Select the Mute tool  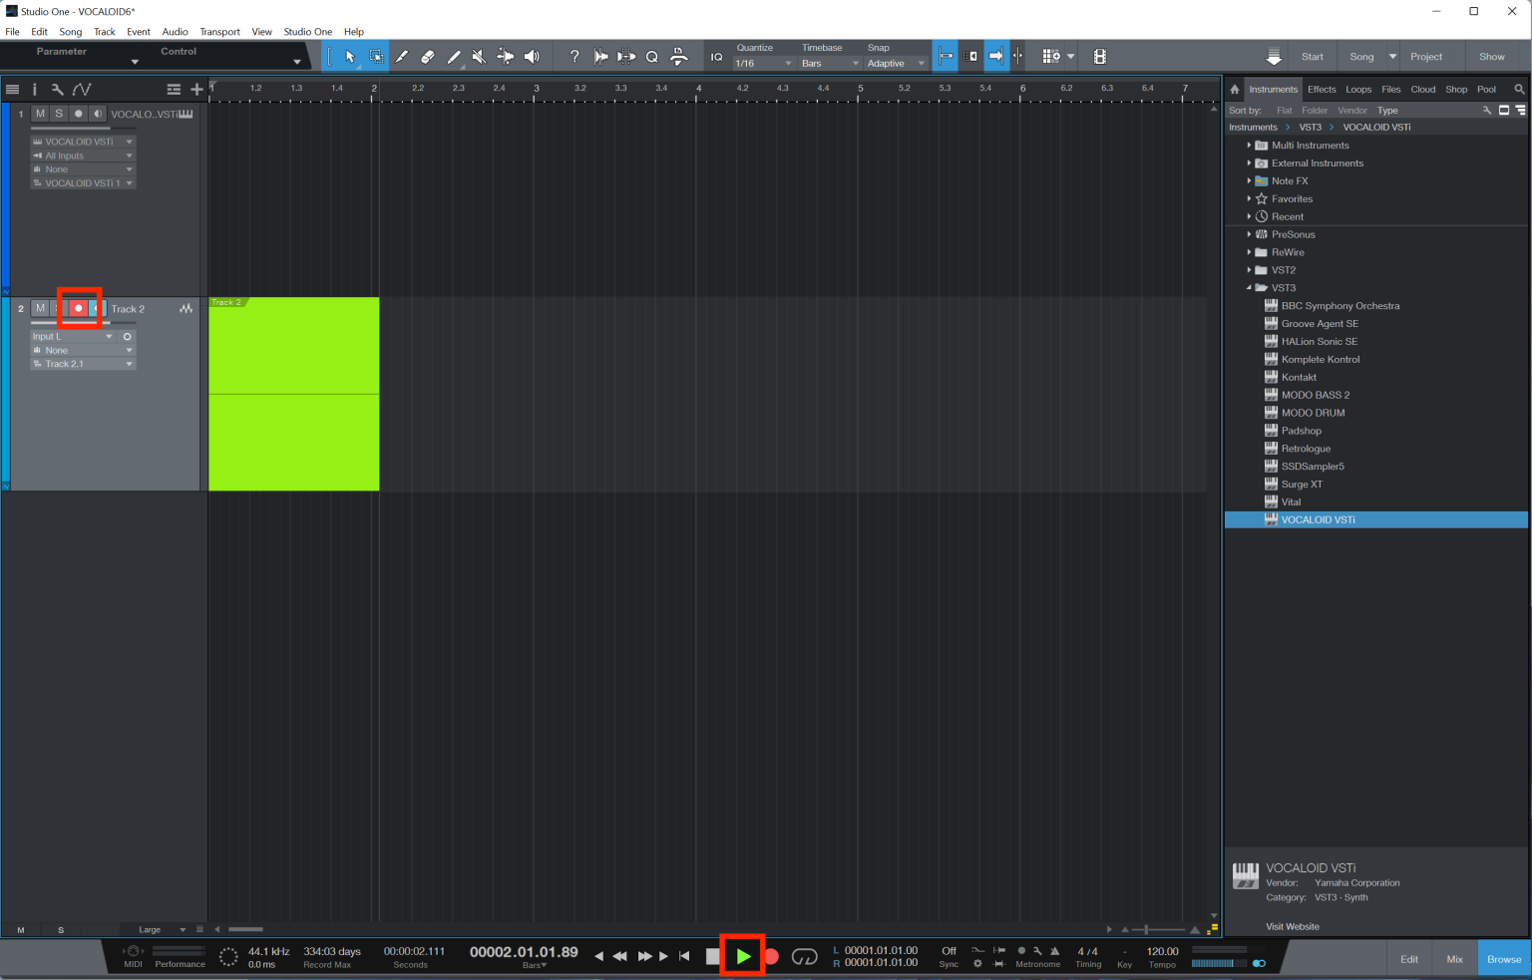pos(479,56)
